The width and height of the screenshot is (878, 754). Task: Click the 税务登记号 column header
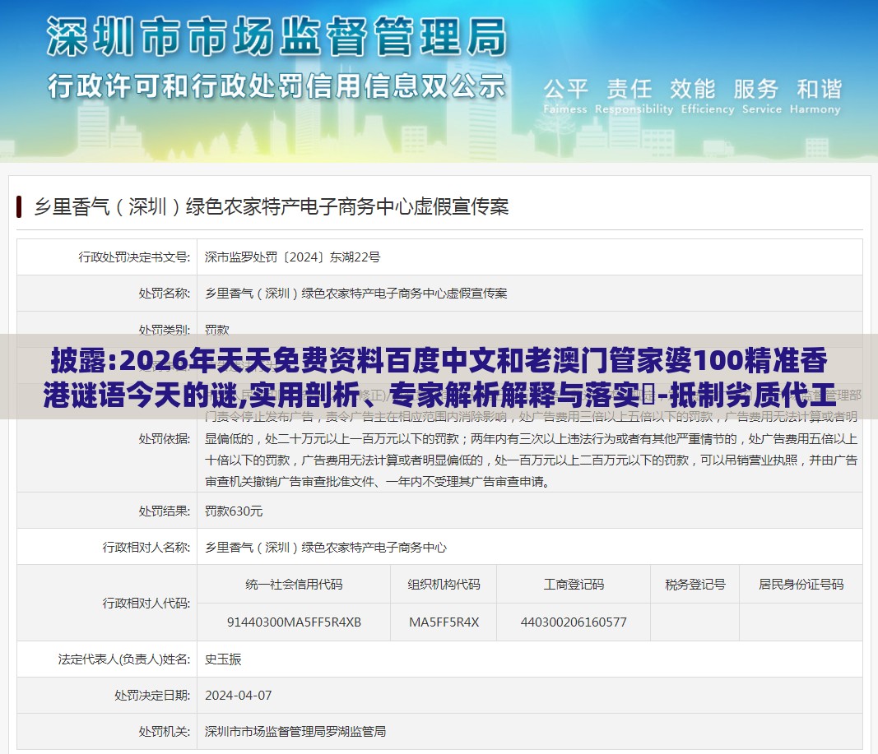(695, 585)
